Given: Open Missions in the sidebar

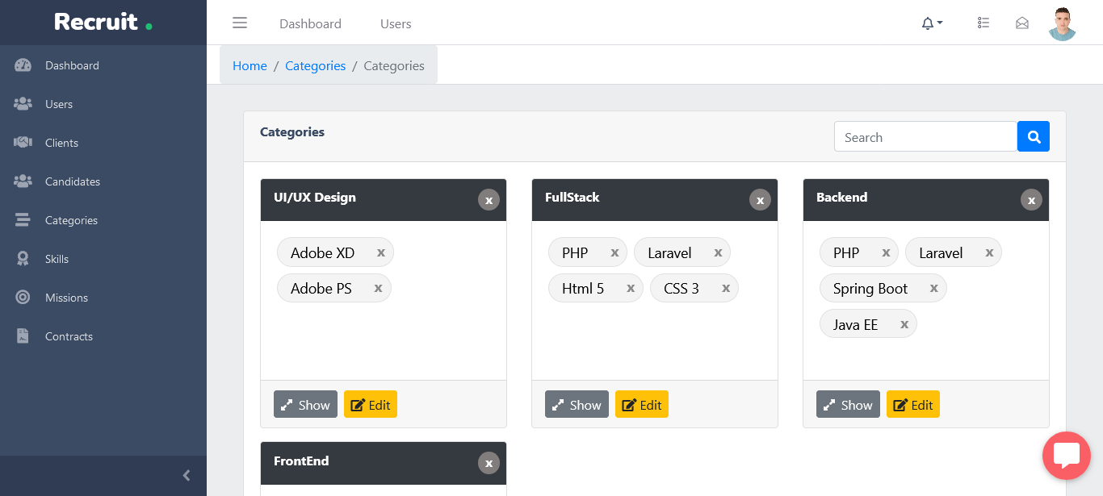Looking at the screenshot, I should click(103, 298).
